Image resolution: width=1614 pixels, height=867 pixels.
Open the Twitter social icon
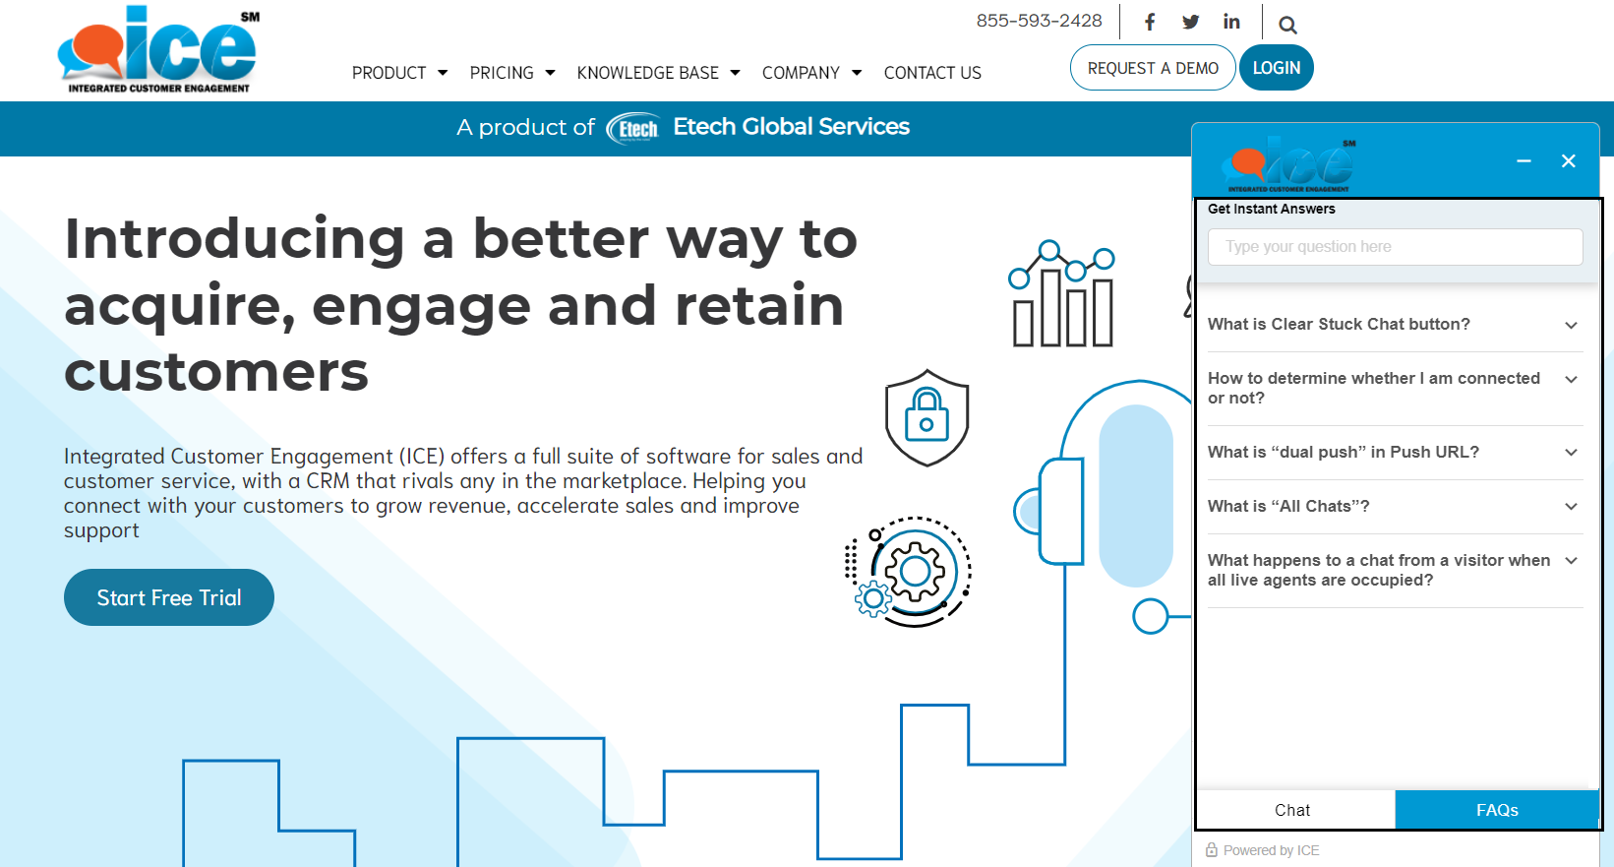[x=1190, y=22]
